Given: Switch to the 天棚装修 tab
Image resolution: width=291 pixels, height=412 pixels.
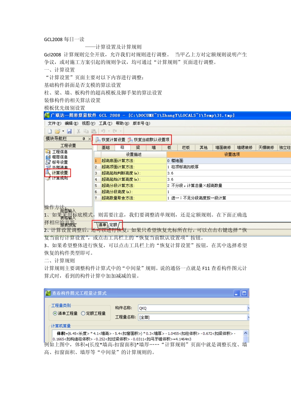Looking at the screenshot, I should 266,148.
